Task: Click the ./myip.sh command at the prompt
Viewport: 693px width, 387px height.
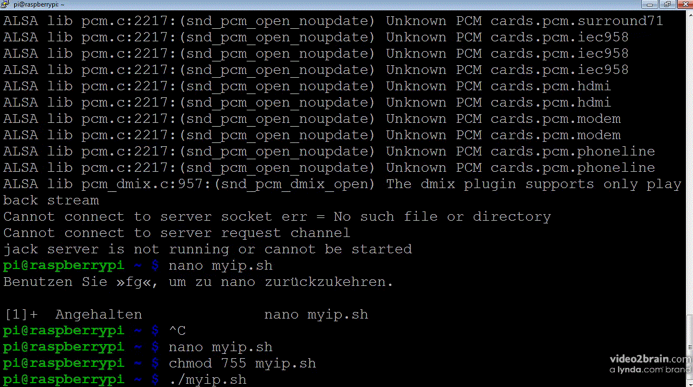Action: click(x=208, y=379)
